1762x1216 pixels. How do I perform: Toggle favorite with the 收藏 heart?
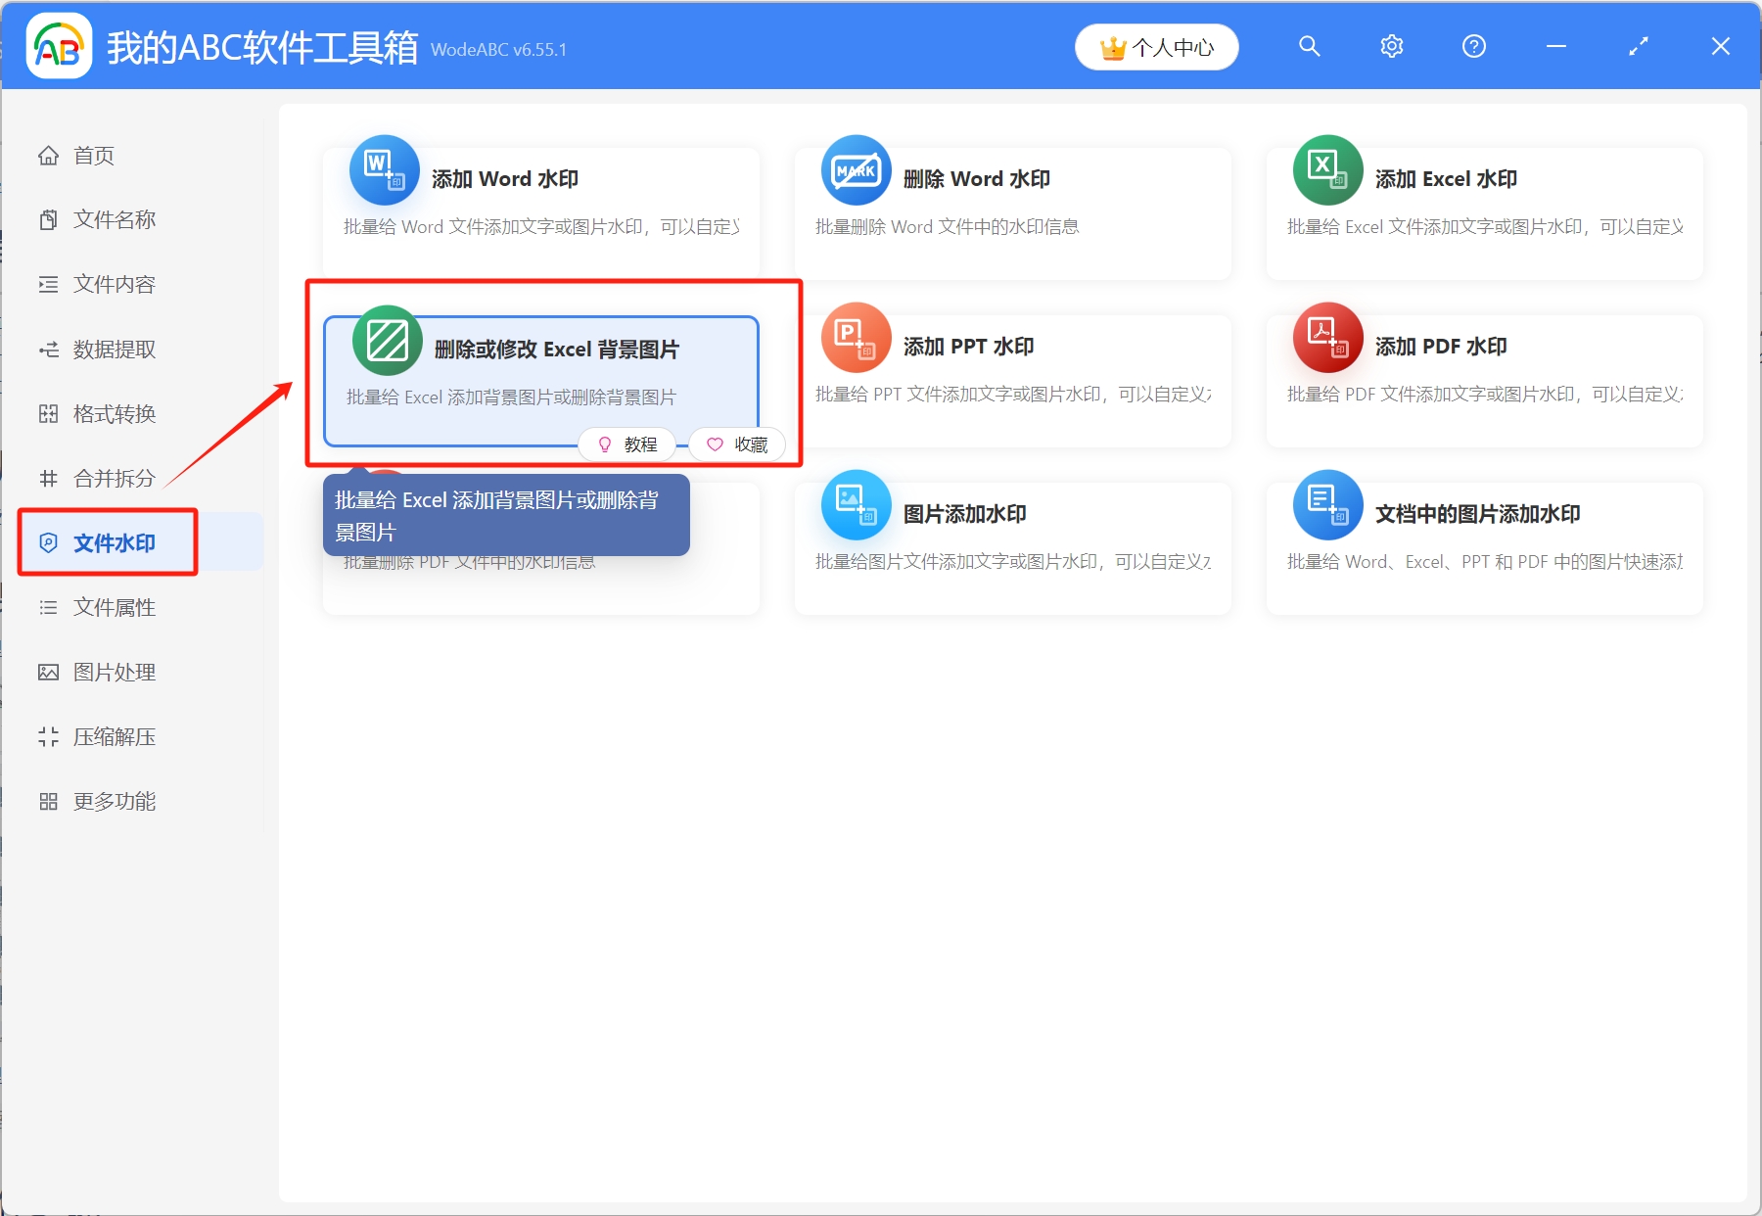click(736, 444)
